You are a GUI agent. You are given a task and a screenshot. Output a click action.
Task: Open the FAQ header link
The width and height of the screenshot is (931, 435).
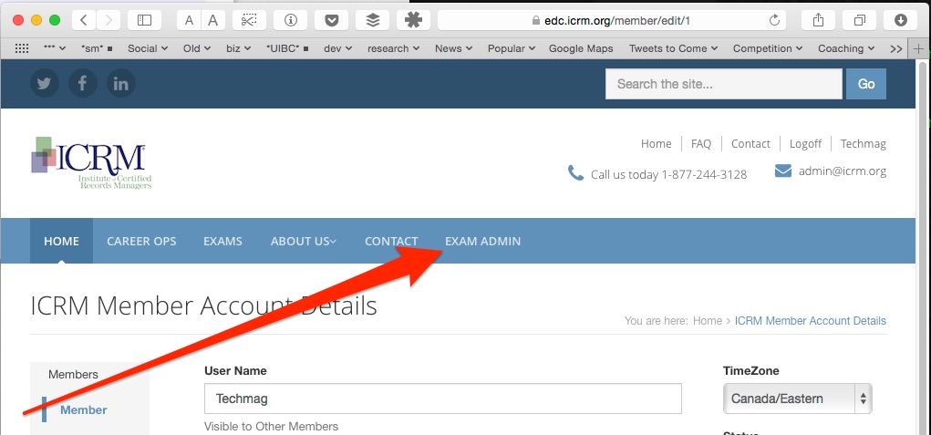point(700,143)
